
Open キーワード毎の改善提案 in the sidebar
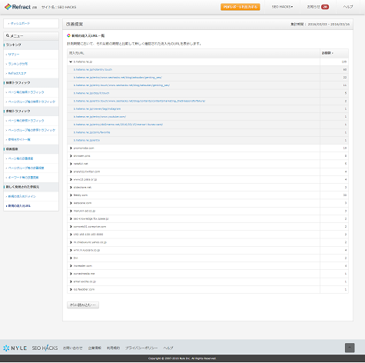(23, 178)
